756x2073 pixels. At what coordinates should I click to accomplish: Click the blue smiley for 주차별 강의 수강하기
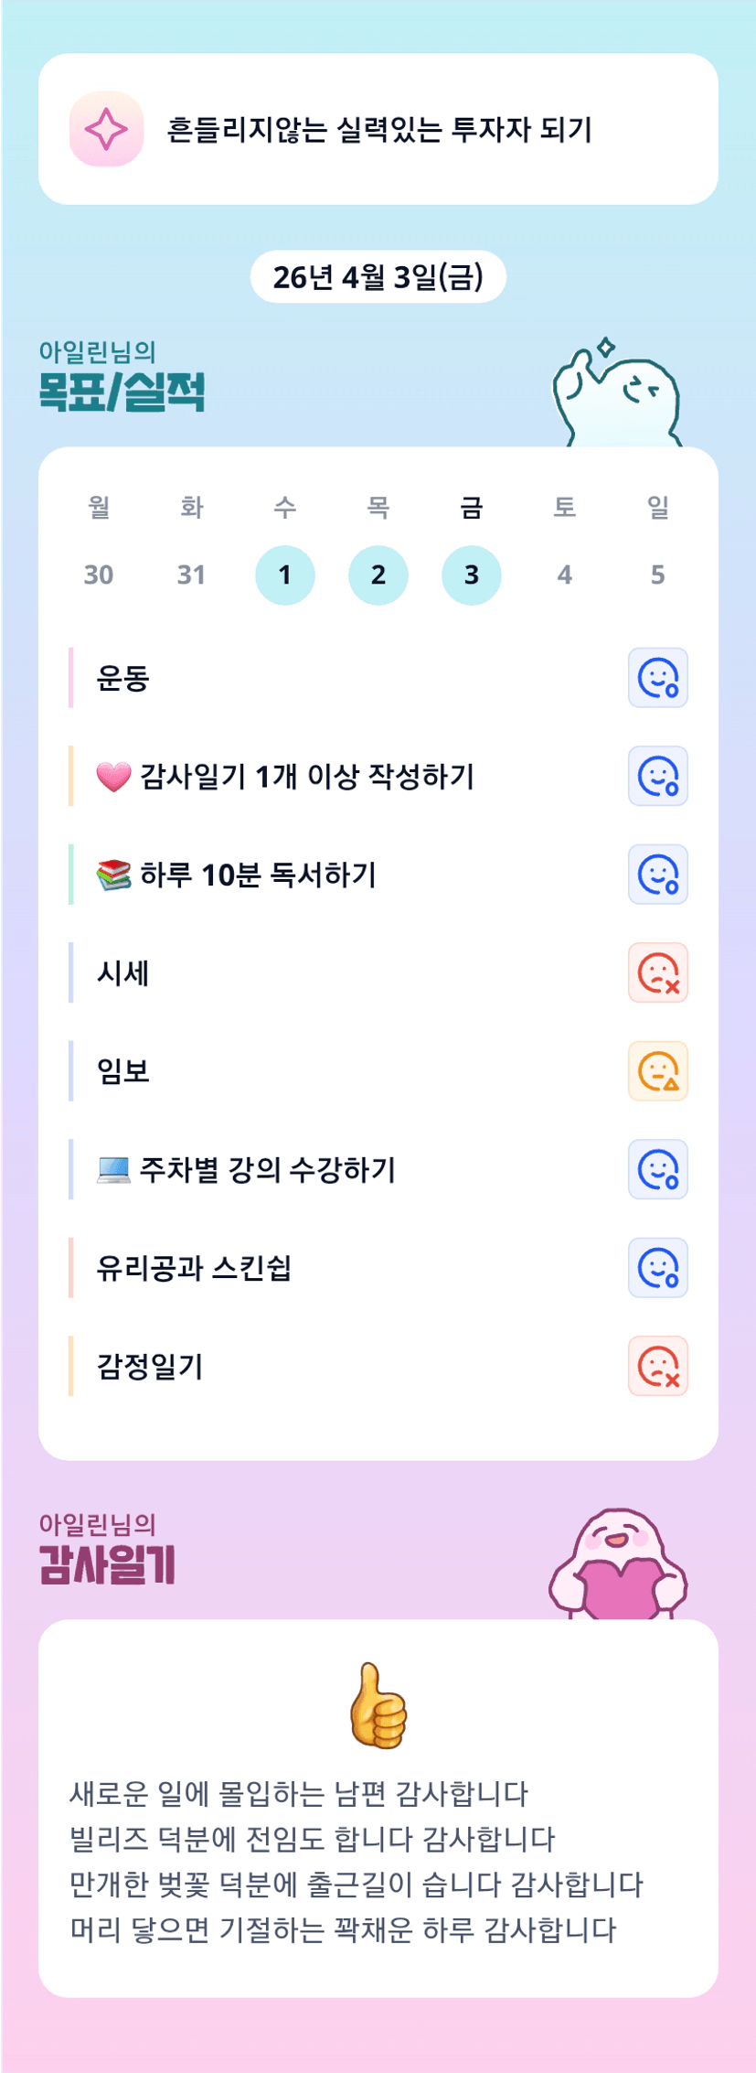[657, 1170]
